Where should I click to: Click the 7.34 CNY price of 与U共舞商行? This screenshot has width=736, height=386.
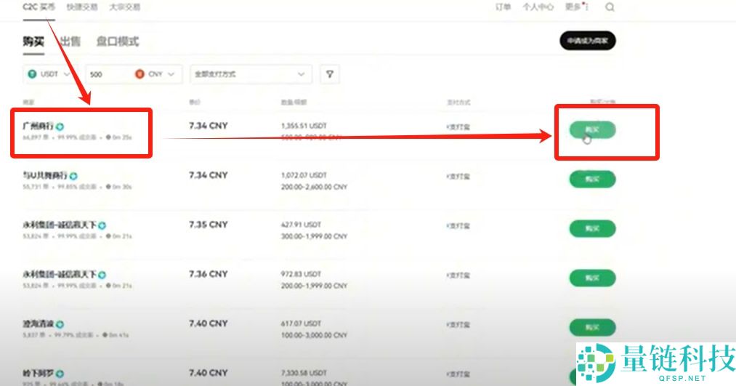coord(209,174)
